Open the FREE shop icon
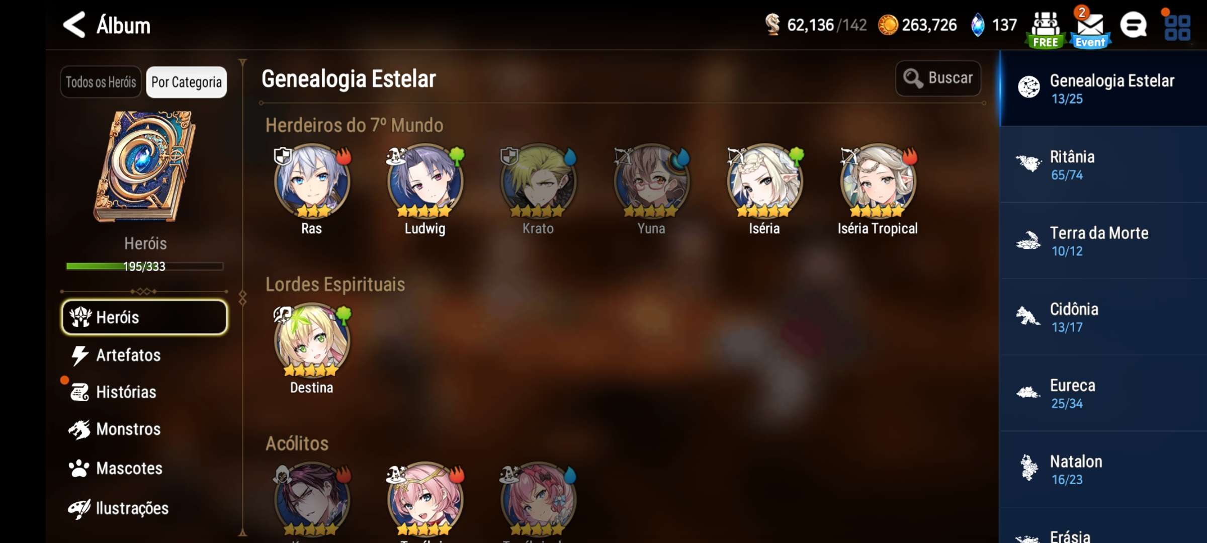 [1046, 29]
